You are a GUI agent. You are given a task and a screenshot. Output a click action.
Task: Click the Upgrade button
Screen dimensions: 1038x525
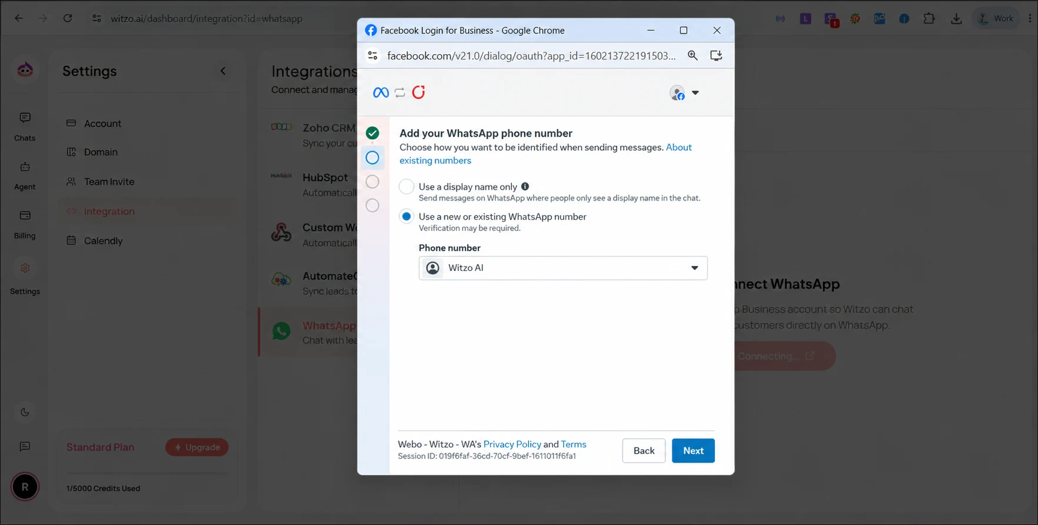(197, 447)
